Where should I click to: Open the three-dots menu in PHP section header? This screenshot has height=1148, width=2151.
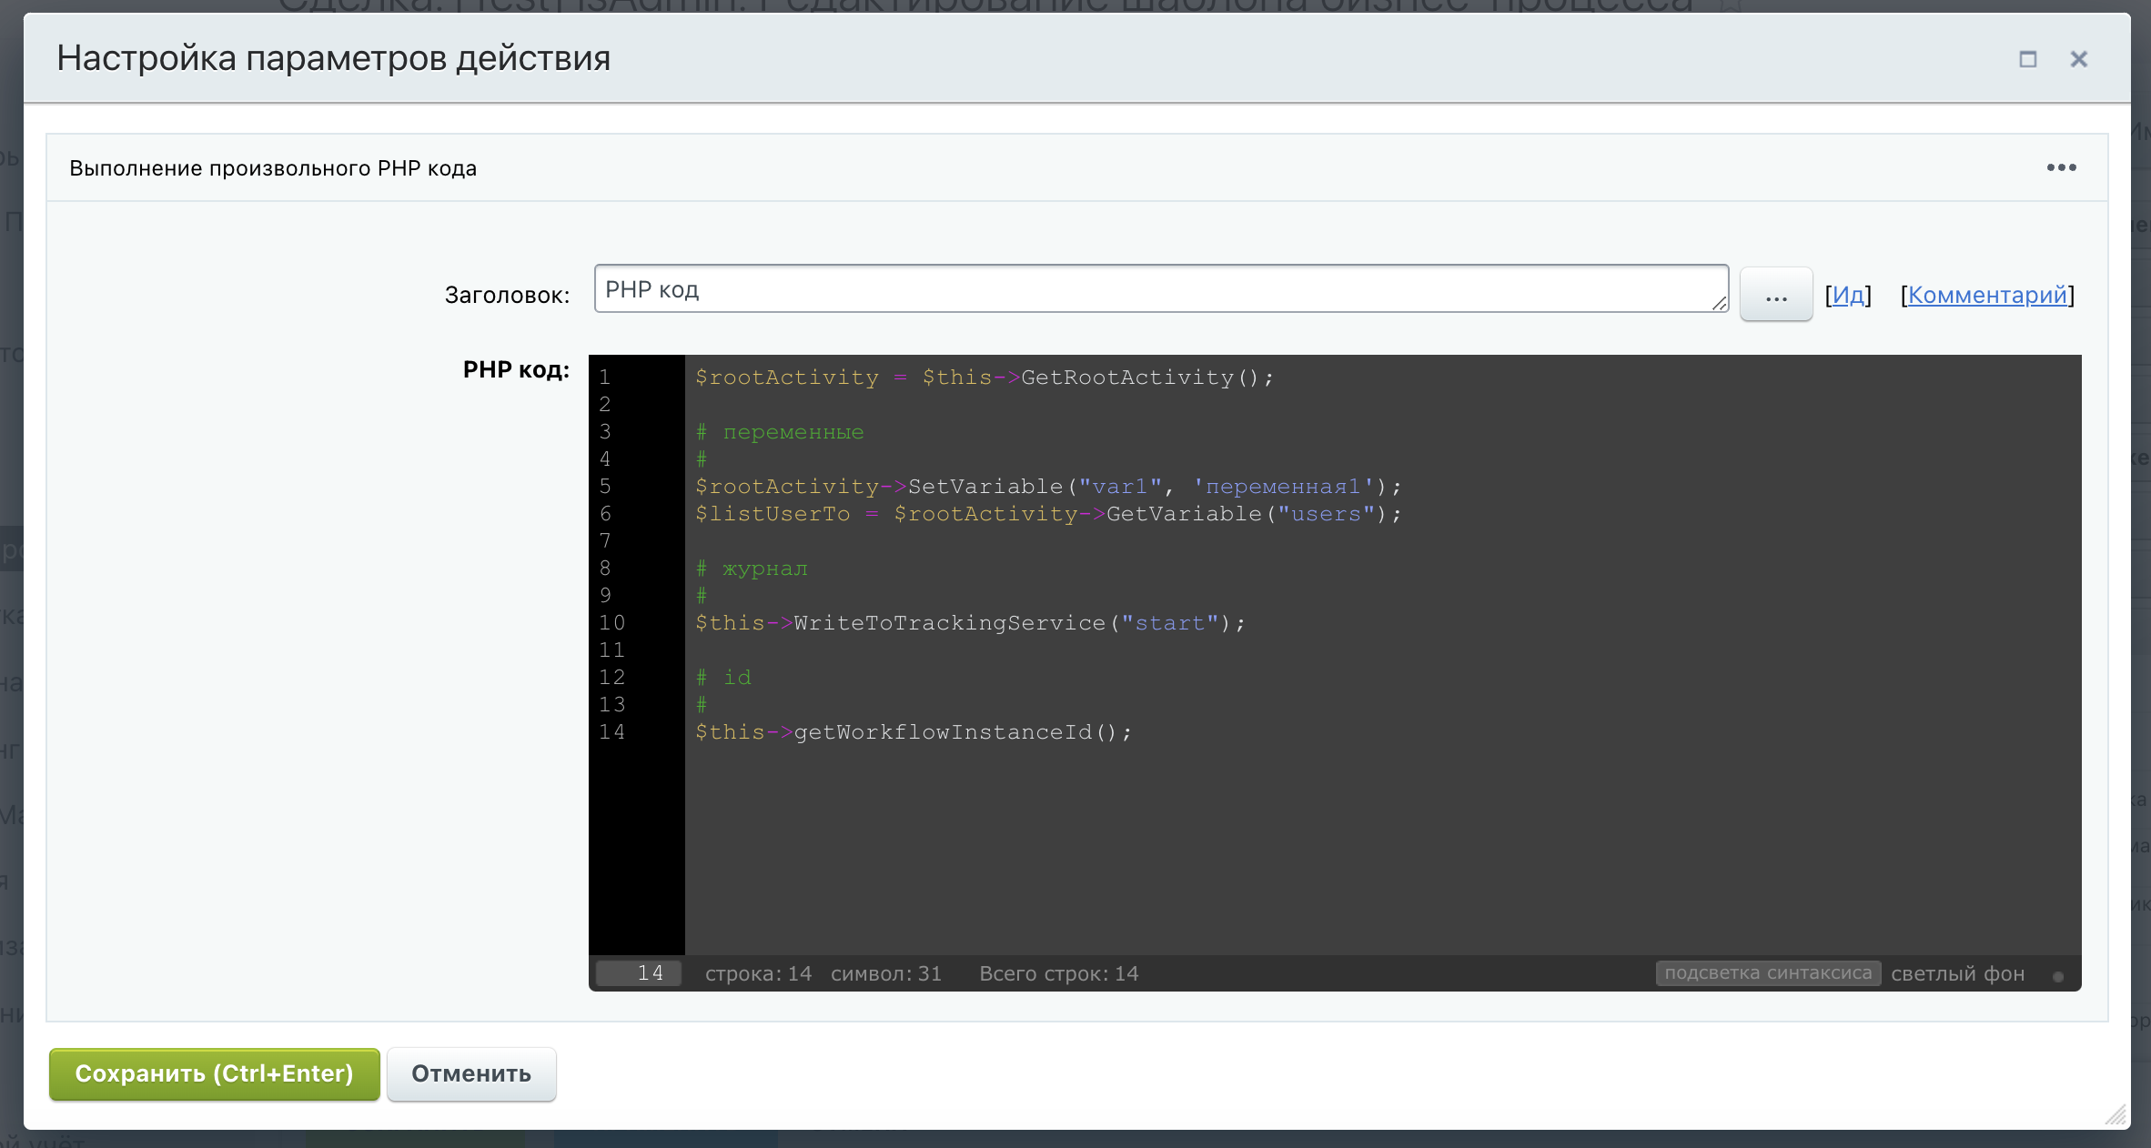pyautogui.click(x=2061, y=167)
